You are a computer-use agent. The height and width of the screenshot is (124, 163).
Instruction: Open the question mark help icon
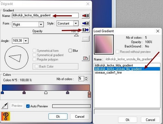[6, 116]
